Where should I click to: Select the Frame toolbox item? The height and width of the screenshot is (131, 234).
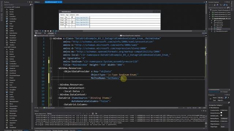point(11,83)
